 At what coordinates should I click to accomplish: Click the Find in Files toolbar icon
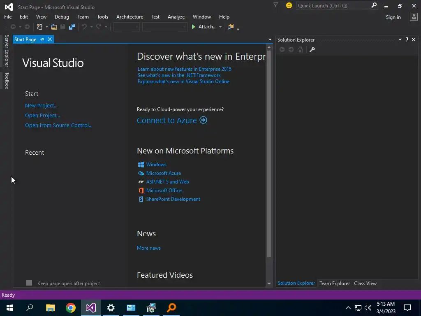click(231, 27)
